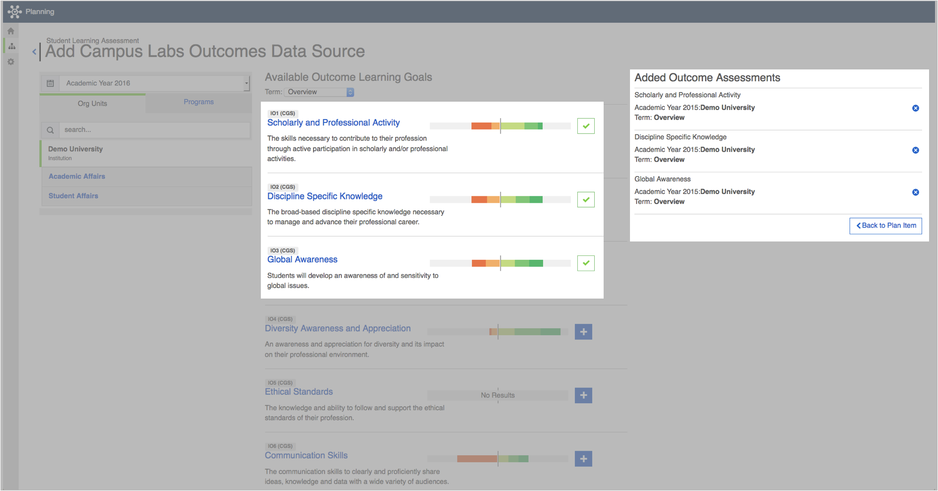This screenshot has height=491, width=938.
Task: Add Diversity Awareness and Appreciation goal
Action: click(583, 332)
